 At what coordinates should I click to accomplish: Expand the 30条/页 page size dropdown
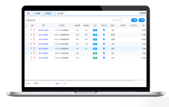(37, 83)
